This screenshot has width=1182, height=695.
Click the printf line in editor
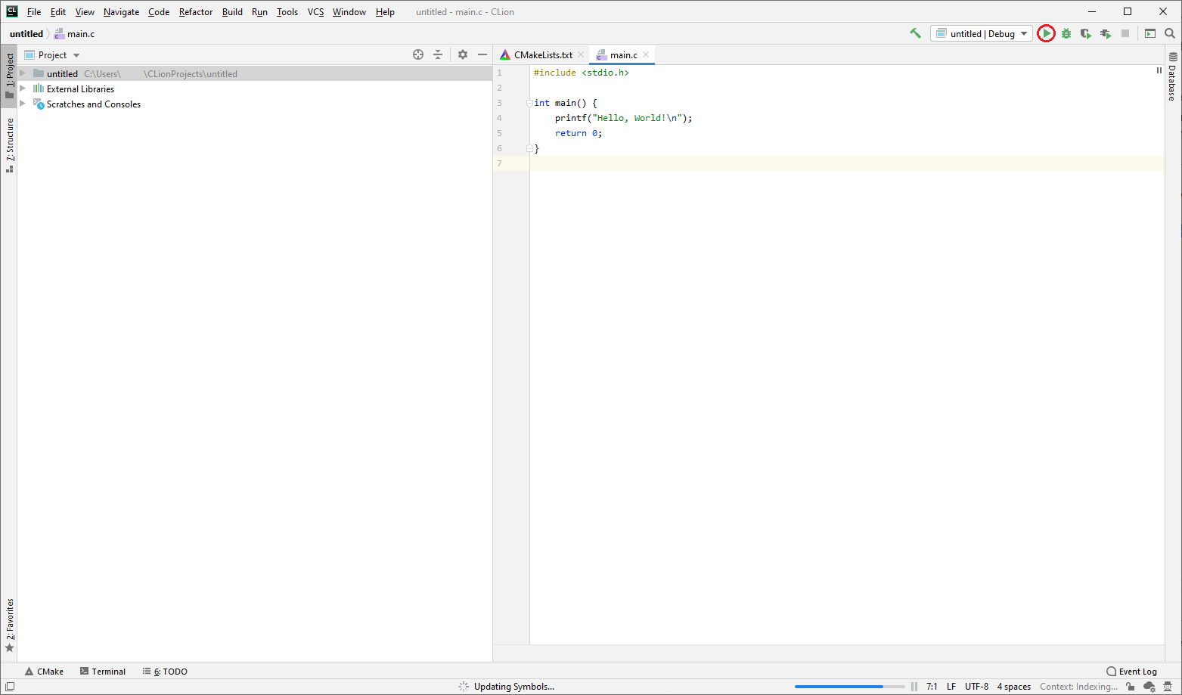[x=623, y=118]
